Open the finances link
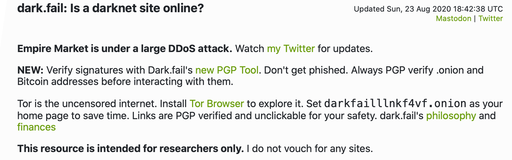The height and width of the screenshot is (160, 512). point(36,127)
